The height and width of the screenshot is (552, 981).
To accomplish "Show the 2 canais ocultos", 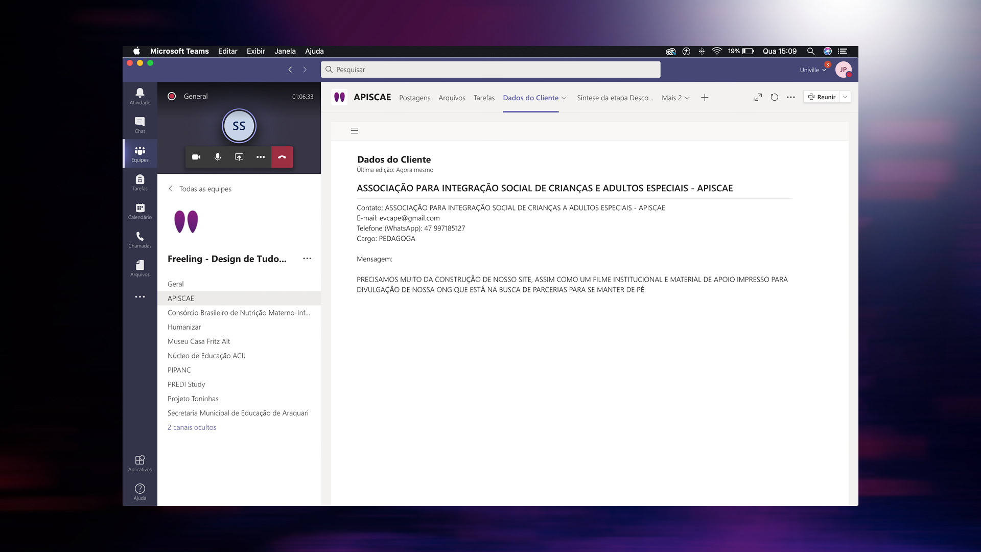I will click(x=192, y=427).
